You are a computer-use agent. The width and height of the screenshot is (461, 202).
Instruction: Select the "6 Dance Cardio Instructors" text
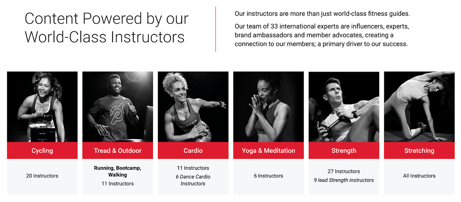pos(193,180)
